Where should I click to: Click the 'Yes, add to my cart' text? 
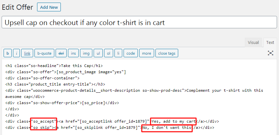173,121
